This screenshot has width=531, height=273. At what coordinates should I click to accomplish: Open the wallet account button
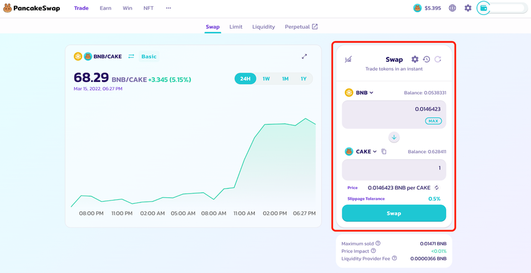[502, 8]
